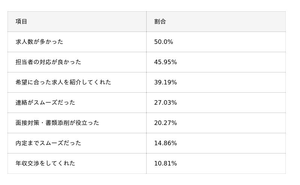Click the 14.86% value cell

pyautogui.click(x=165, y=143)
